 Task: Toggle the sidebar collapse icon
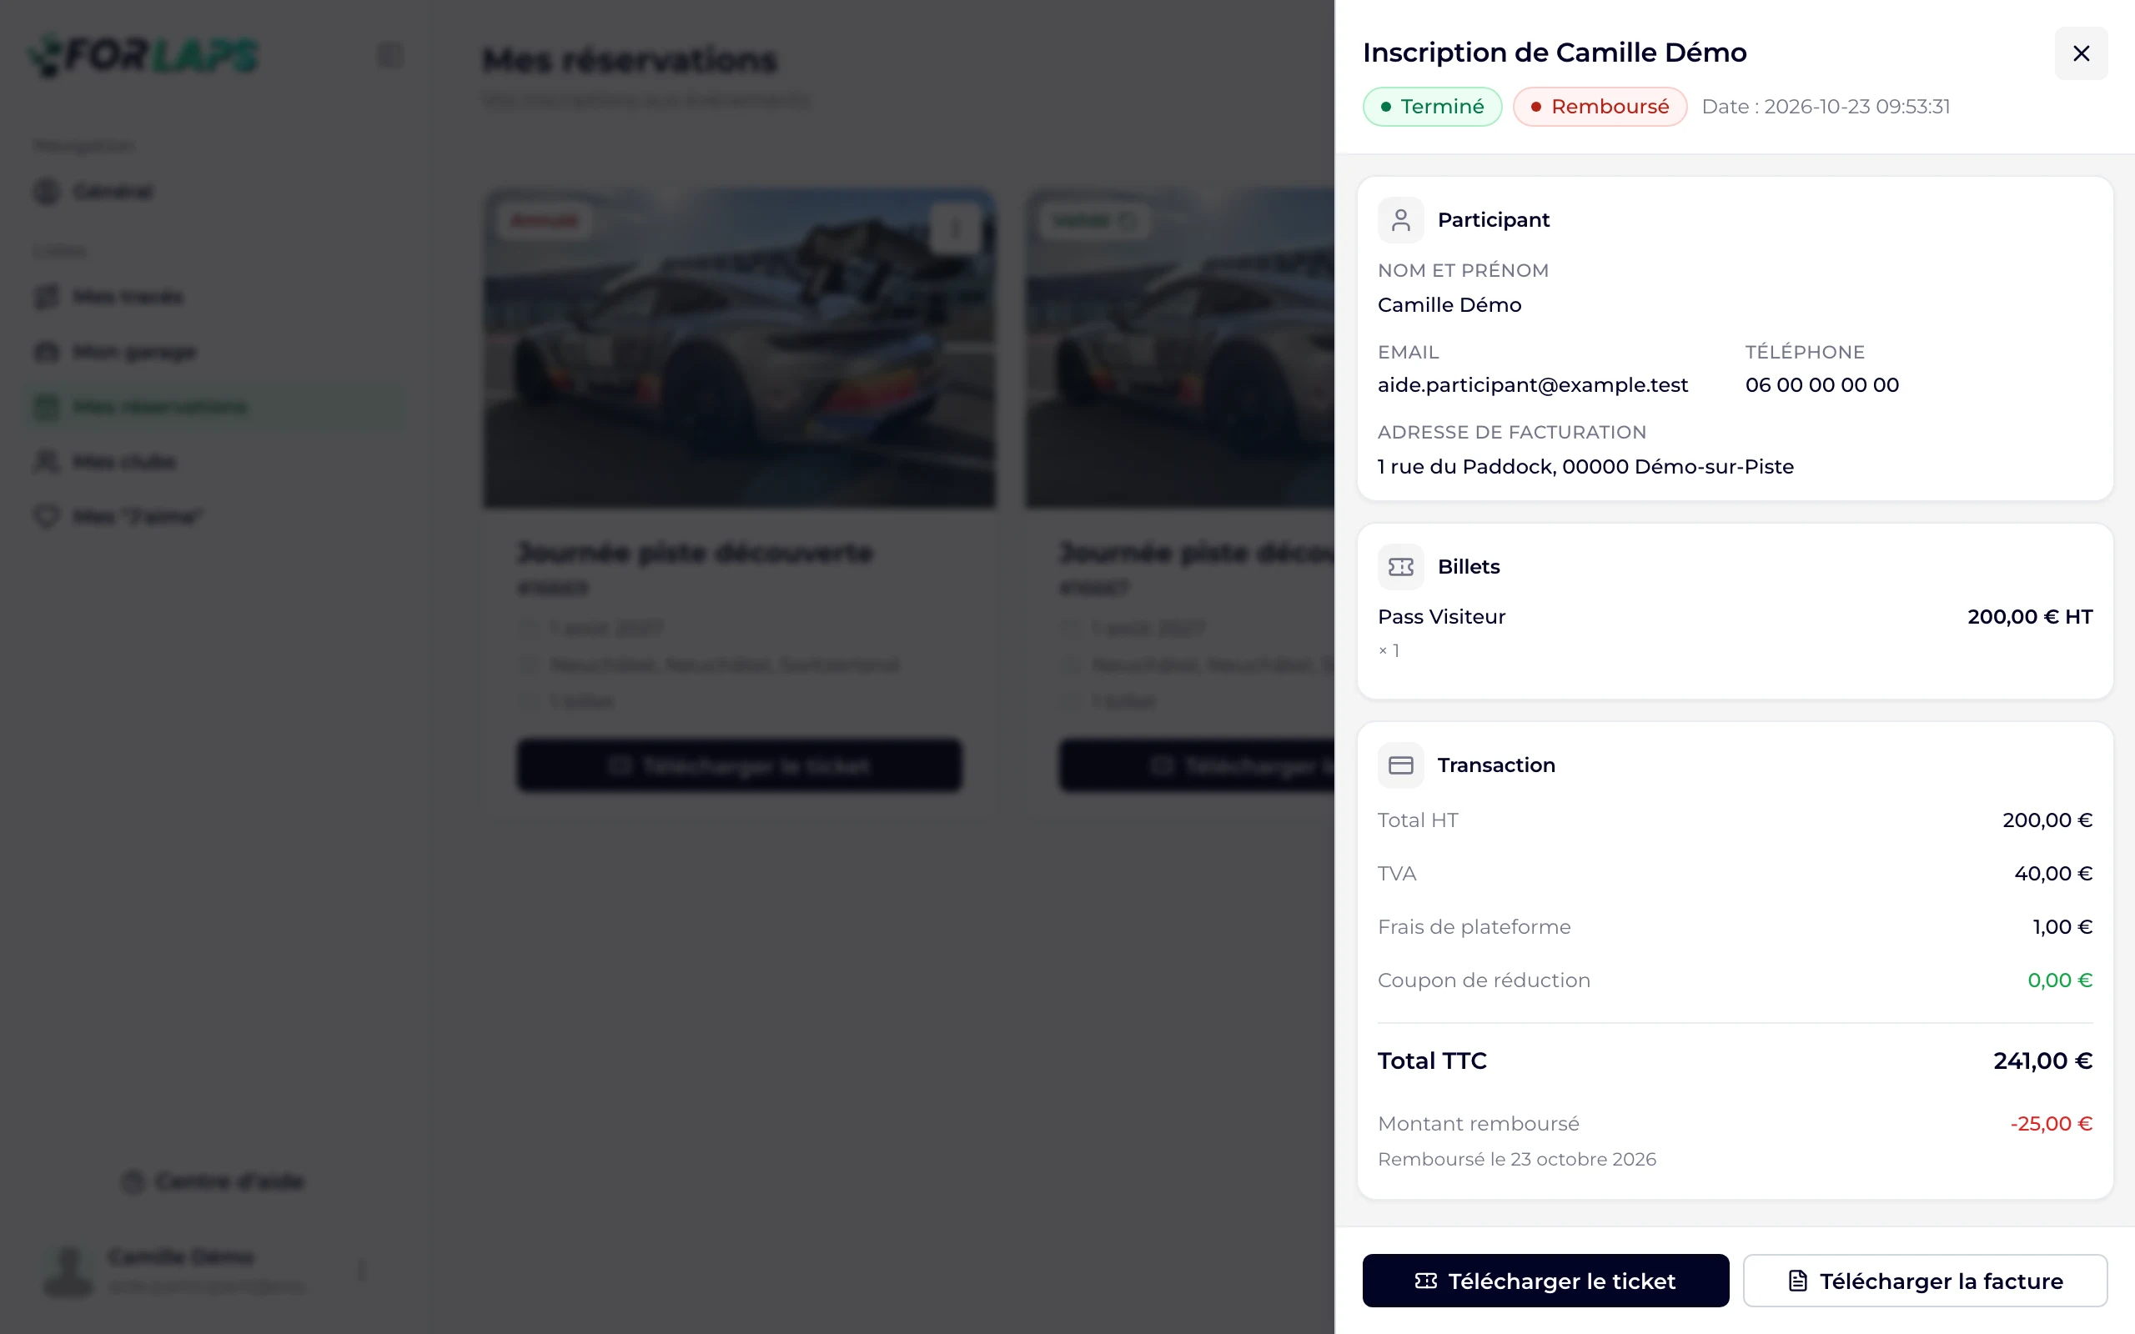pos(390,56)
